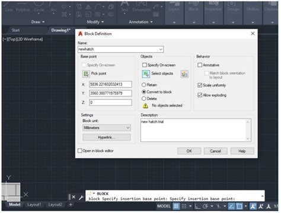Toggle snap mode dotted-grid icon
This screenshot has width=281, height=213.
point(184,206)
